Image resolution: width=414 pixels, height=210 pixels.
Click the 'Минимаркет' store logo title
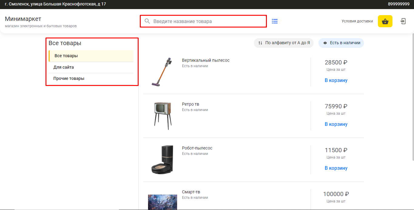23,19
